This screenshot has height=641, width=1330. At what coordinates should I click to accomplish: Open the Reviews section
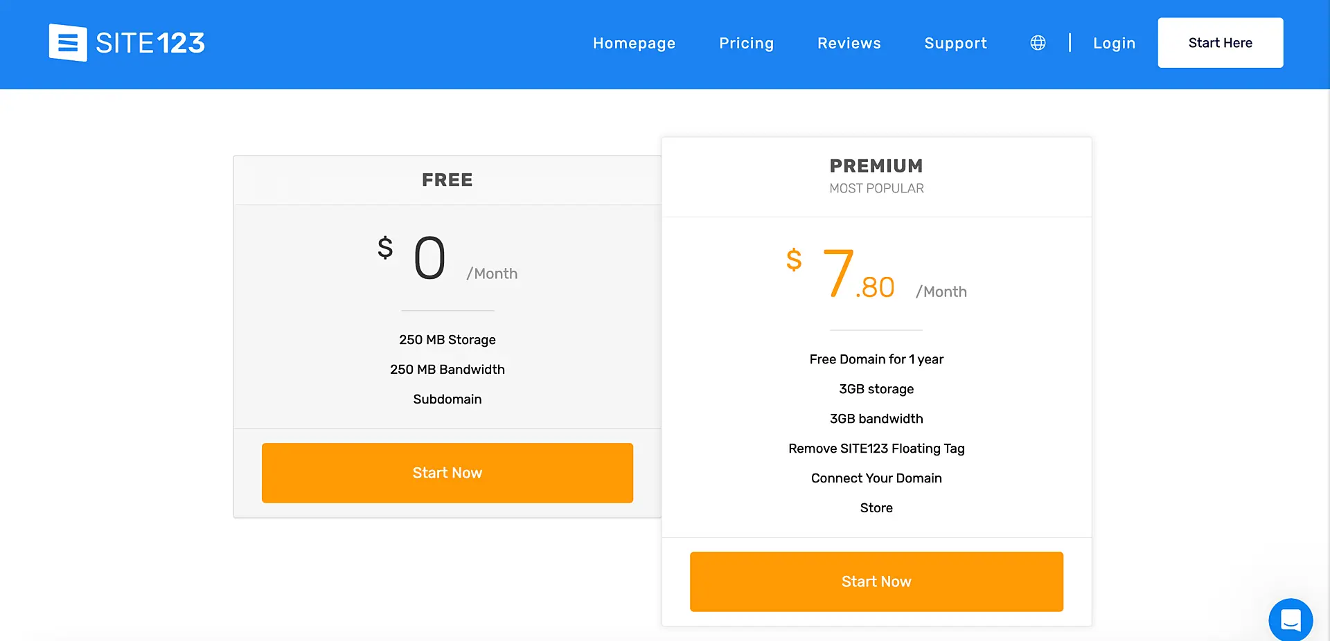point(849,43)
